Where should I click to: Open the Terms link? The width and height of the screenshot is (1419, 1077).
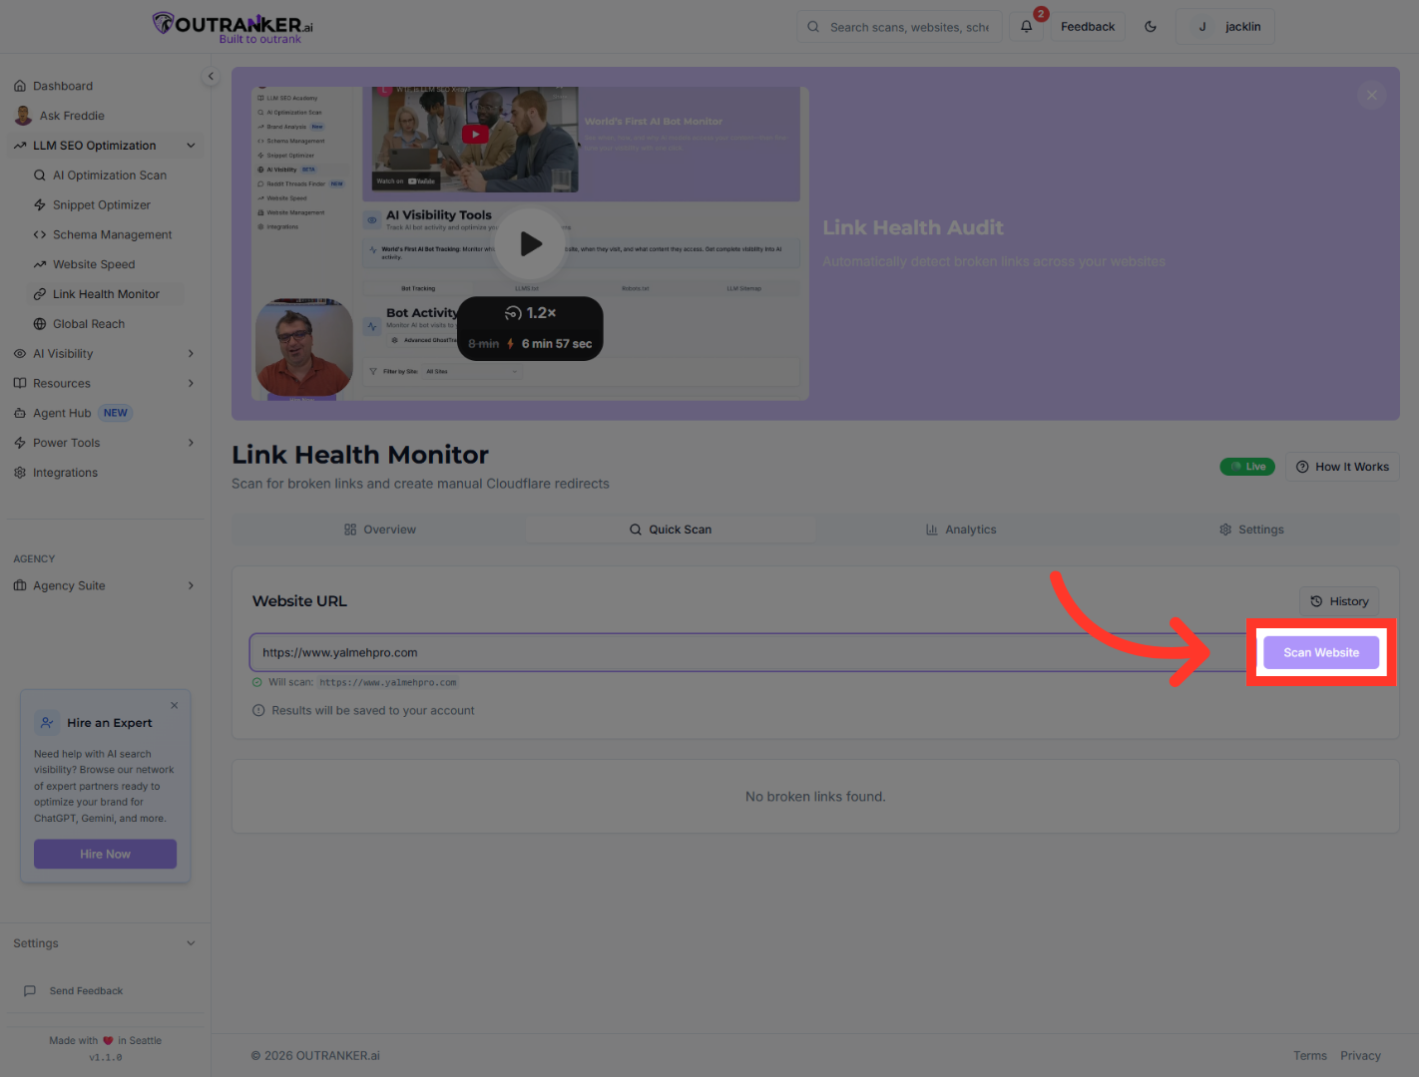(1310, 1056)
